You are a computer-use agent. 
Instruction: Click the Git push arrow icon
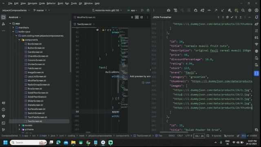click(216, 10)
